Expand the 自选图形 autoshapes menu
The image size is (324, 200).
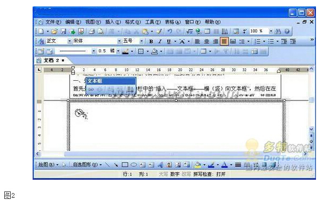click(87, 165)
